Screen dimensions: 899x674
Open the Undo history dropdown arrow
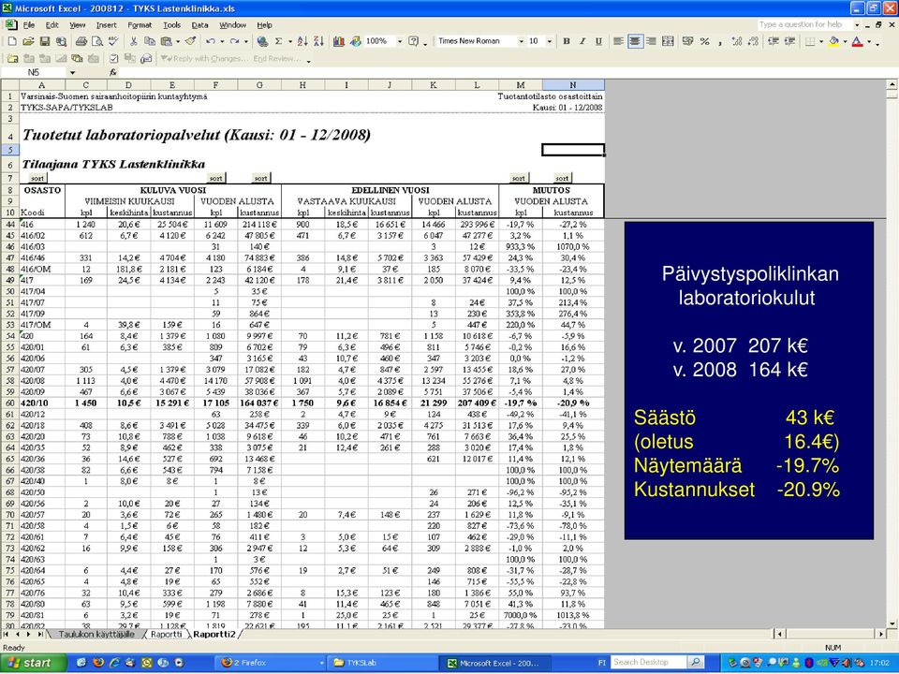pyautogui.click(x=221, y=41)
